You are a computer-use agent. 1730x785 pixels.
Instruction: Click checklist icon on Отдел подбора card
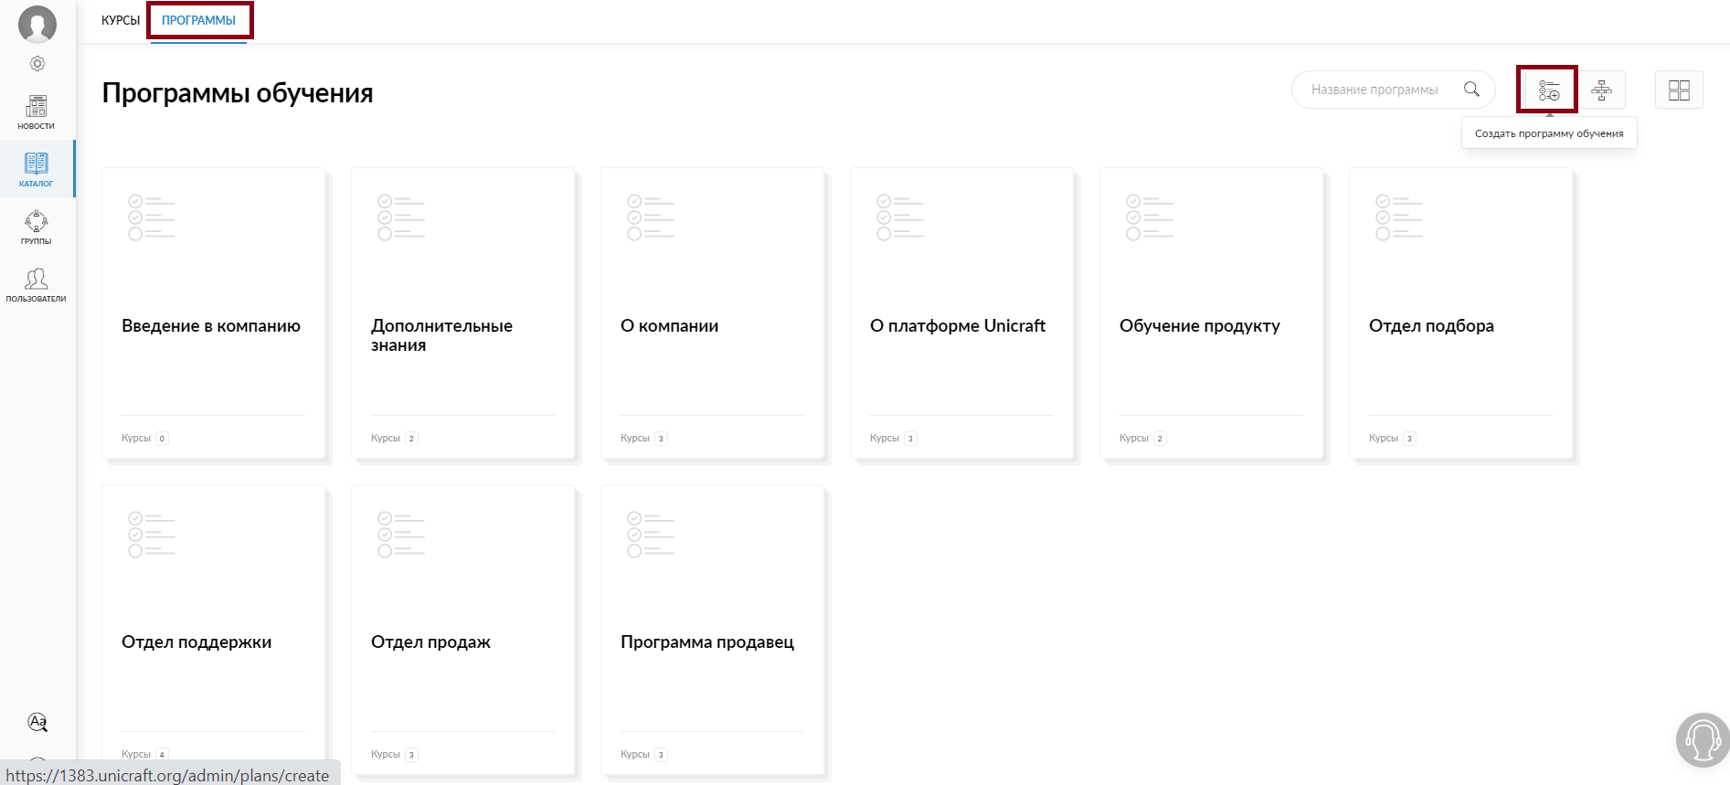(1399, 217)
